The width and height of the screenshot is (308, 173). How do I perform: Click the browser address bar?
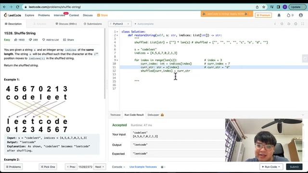click(x=138, y=7)
